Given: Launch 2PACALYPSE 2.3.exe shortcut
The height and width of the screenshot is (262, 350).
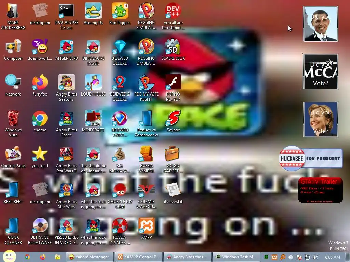Looking at the screenshot, I should 66,16.
